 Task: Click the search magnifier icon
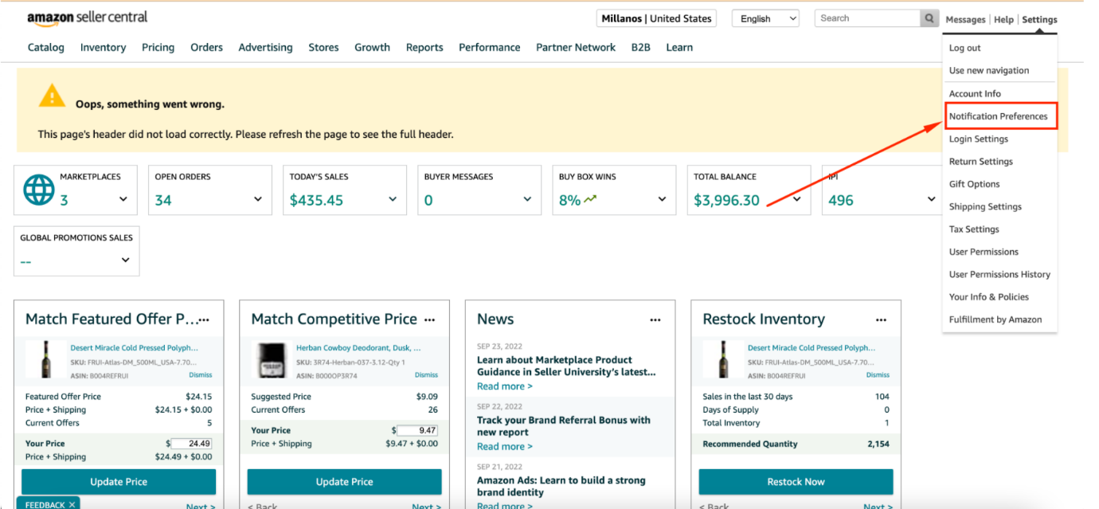click(929, 18)
